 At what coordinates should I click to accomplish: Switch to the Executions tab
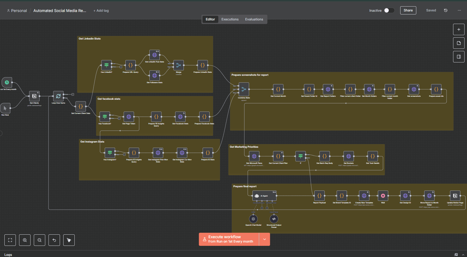pyautogui.click(x=230, y=19)
